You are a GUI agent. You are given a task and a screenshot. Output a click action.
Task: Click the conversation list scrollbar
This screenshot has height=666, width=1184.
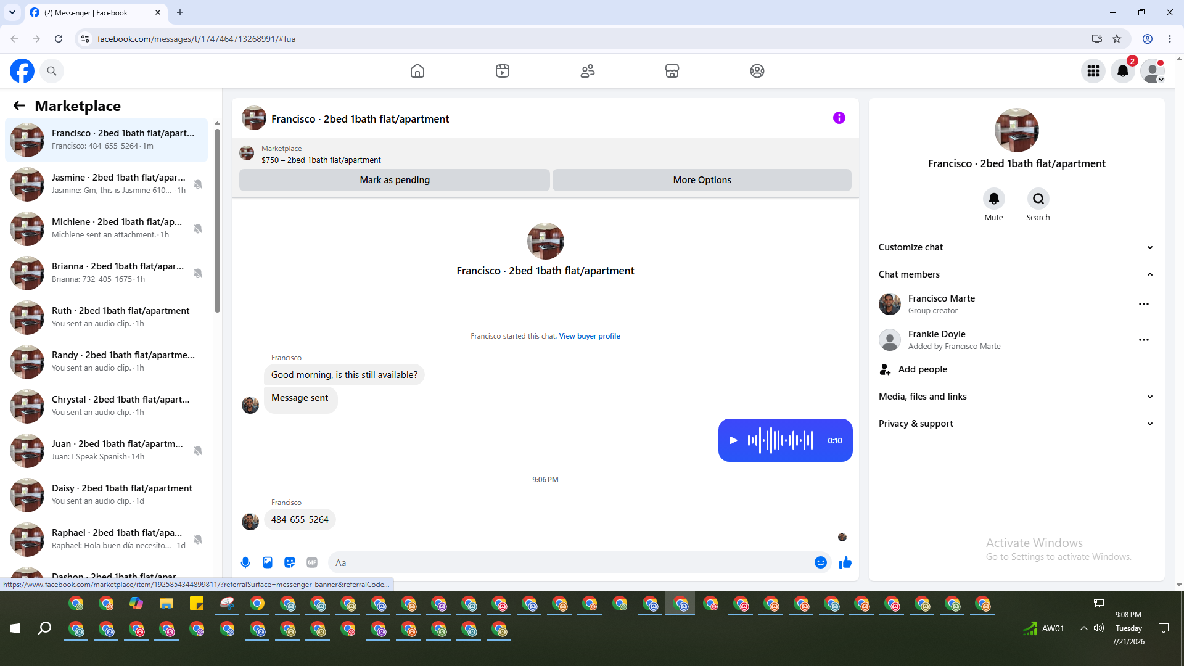(x=217, y=220)
